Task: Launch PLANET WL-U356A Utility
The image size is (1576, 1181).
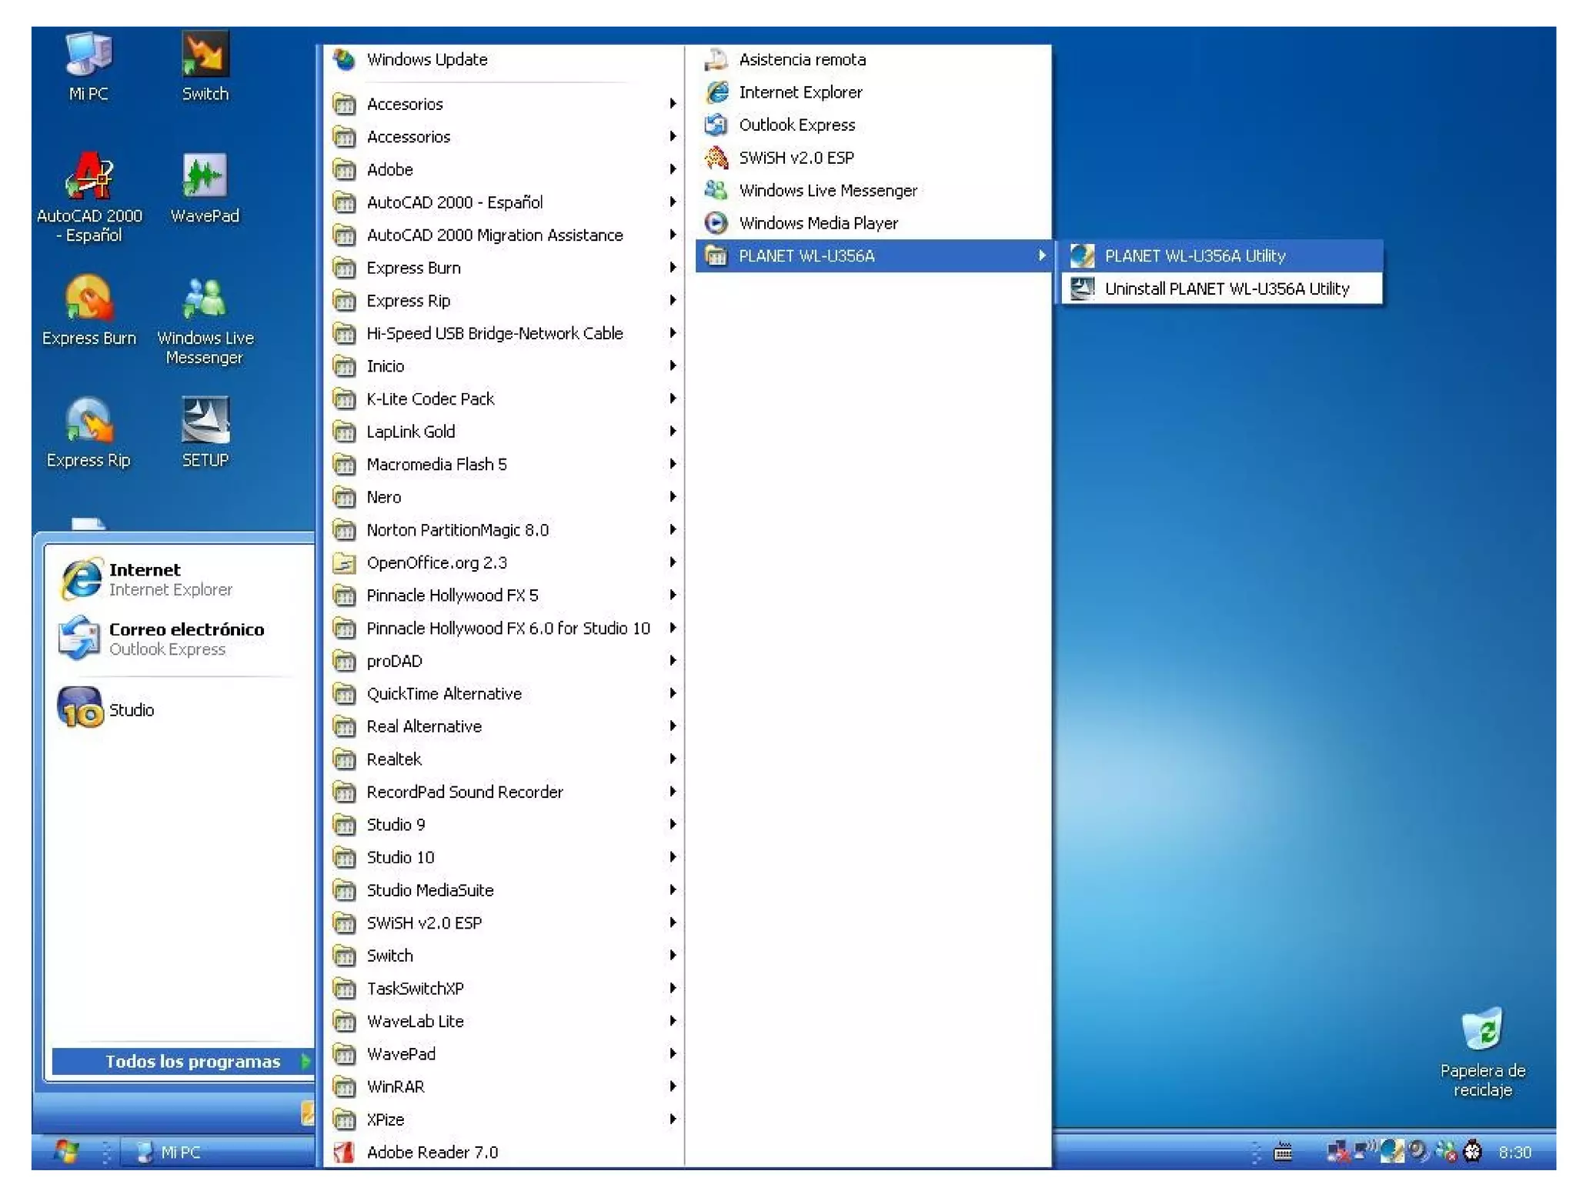Action: [1194, 255]
